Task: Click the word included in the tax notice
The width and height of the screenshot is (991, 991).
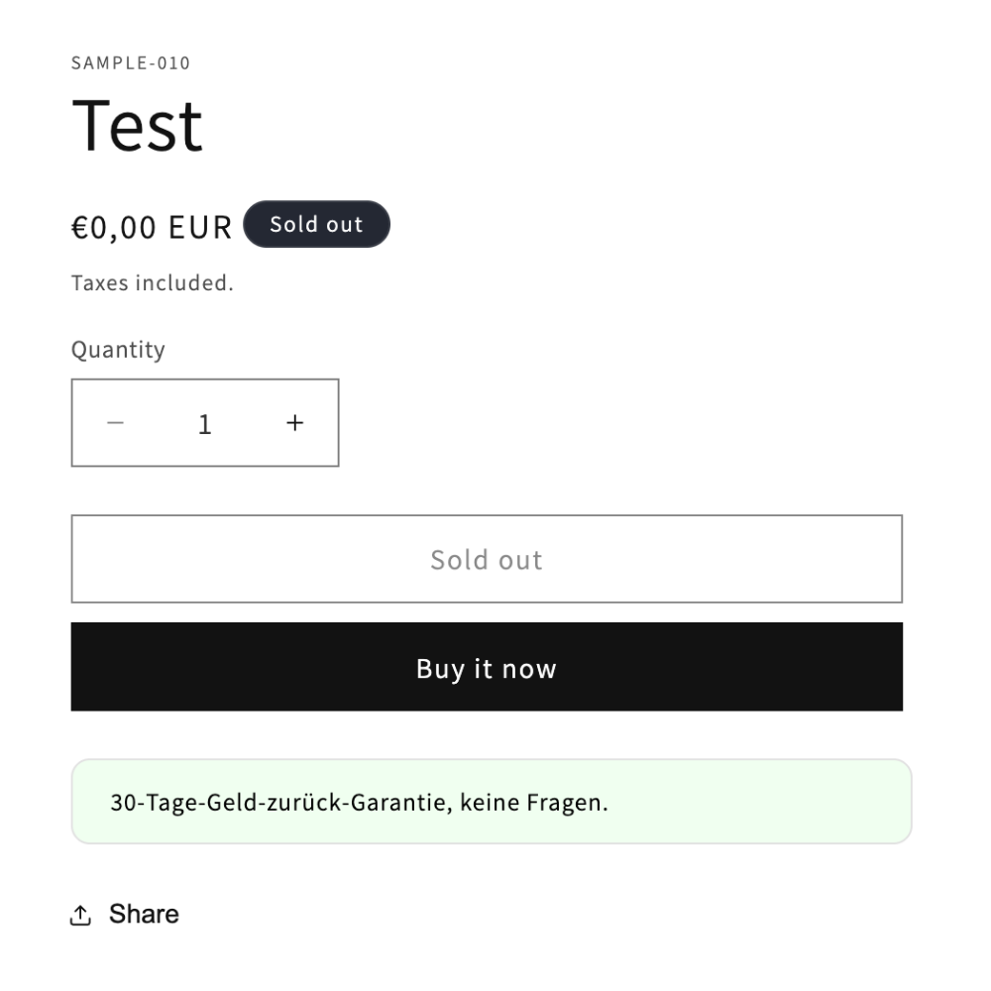Action: pos(184,283)
